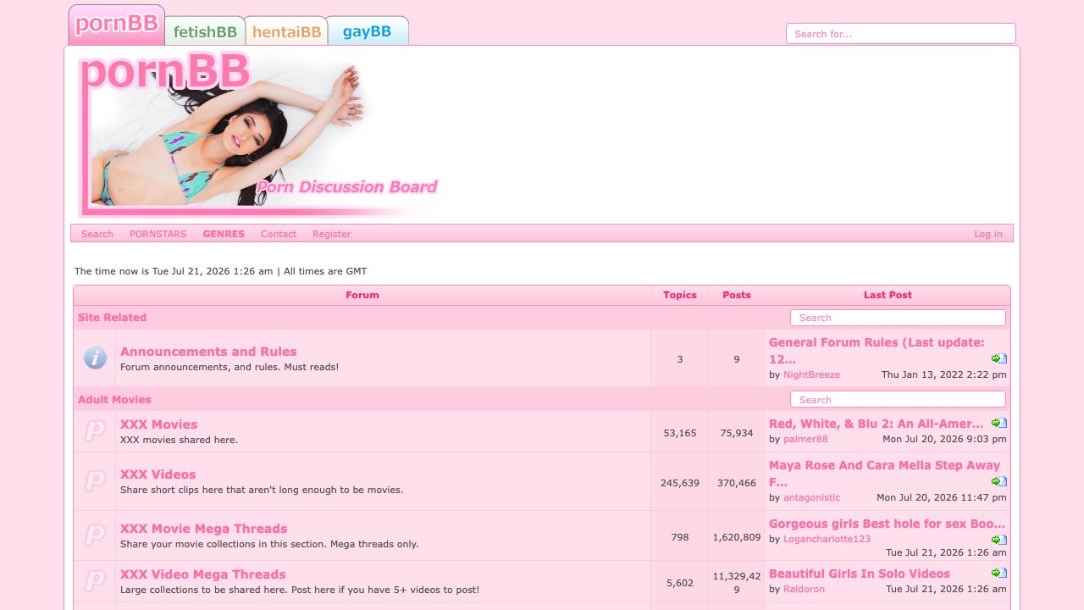Click the info icon beside Announcements and Rules

click(95, 358)
